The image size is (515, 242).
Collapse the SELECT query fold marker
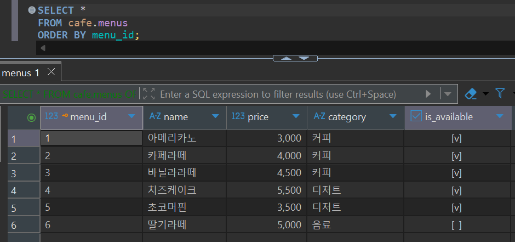32,10
